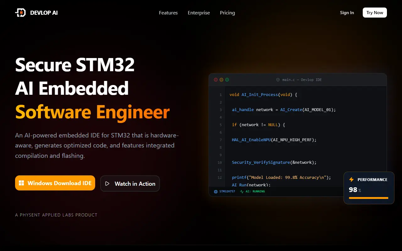Open the Features menu item

(168, 13)
